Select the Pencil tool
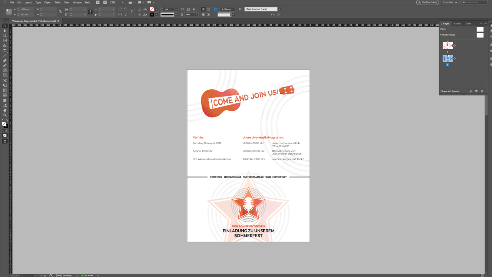The image size is (492, 277). coord(5,65)
